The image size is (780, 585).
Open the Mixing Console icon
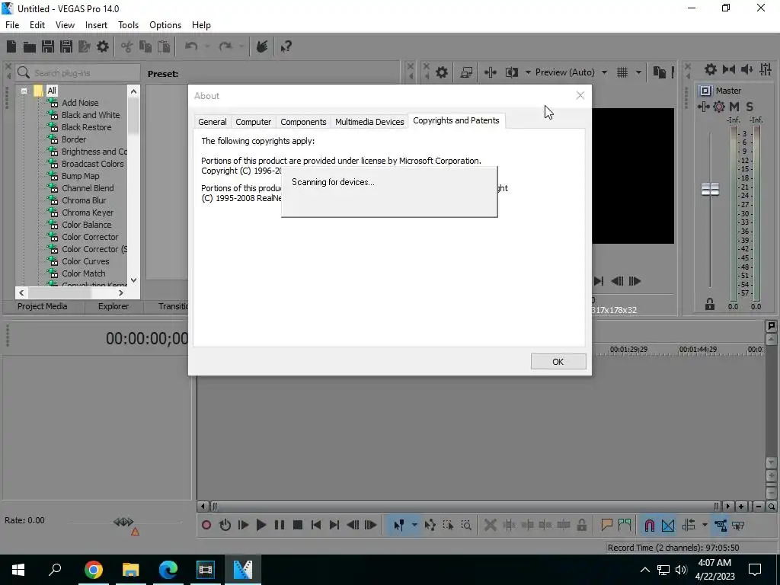coord(766,69)
